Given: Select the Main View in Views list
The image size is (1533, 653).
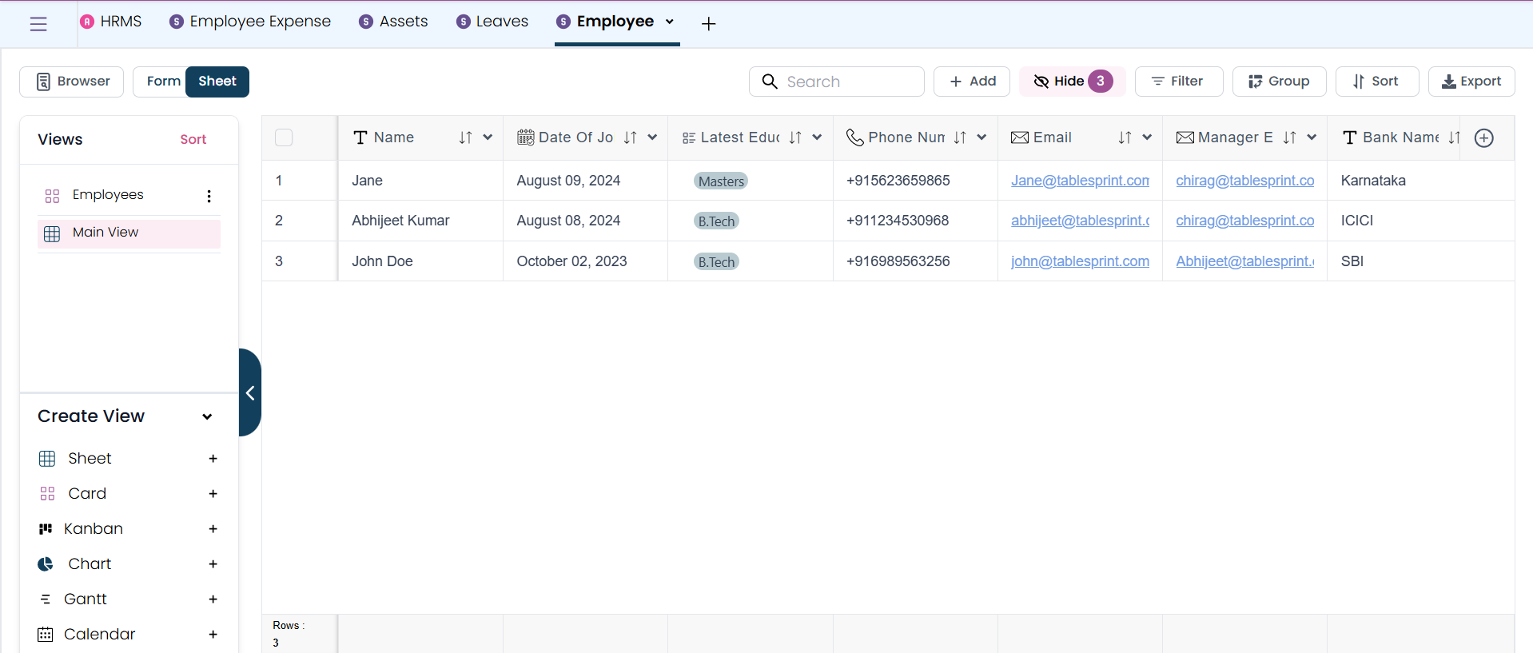Looking at the screenshot, I should [x=129, y=233].
